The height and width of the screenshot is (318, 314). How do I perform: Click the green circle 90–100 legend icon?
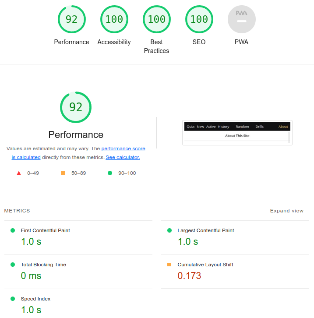coord(110,173)
